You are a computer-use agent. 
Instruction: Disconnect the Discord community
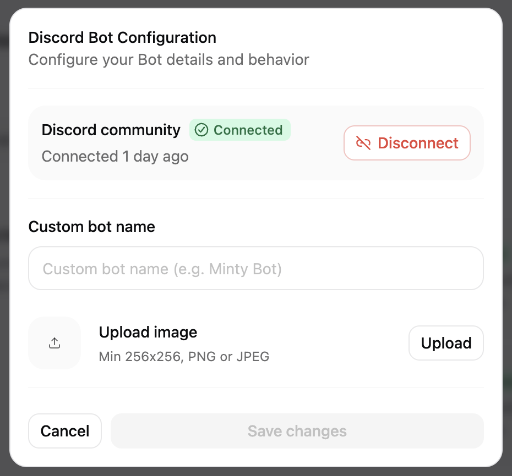pyautogui.click(x=407, y=143)
